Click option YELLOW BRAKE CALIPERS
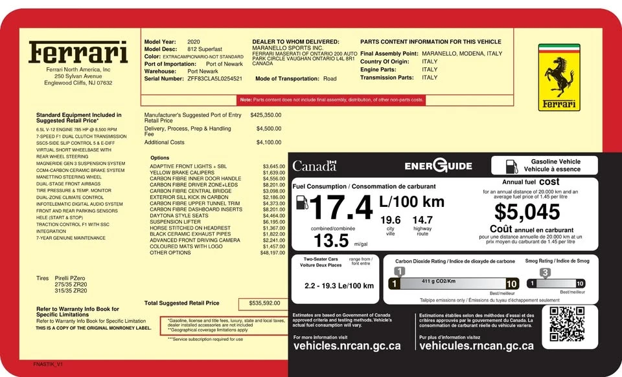 point(182,173)
